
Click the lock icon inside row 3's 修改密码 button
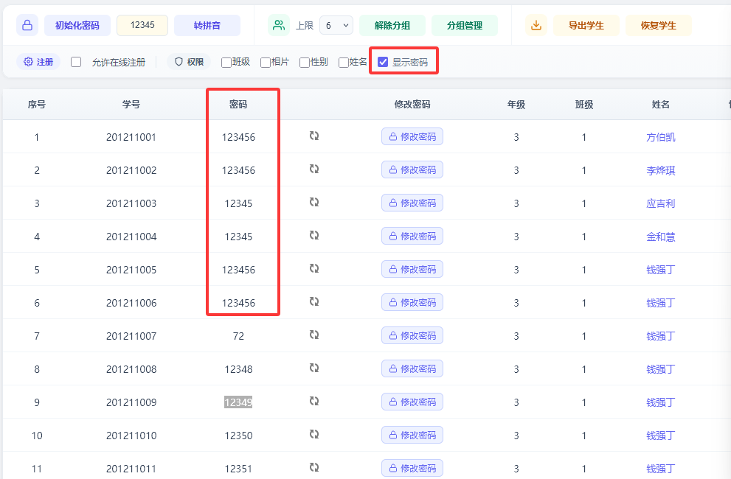coord(392,202)
